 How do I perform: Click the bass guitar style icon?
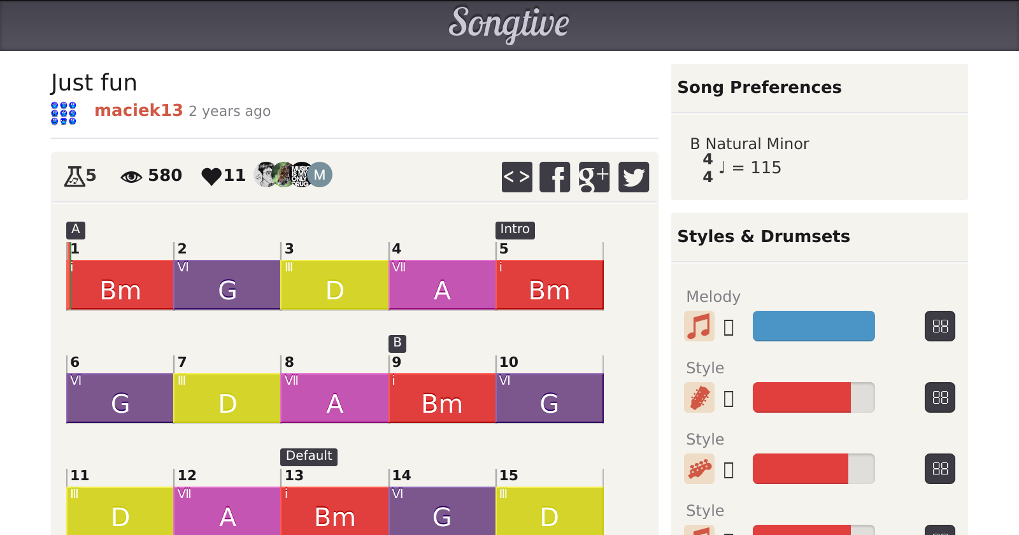(699, 469)
